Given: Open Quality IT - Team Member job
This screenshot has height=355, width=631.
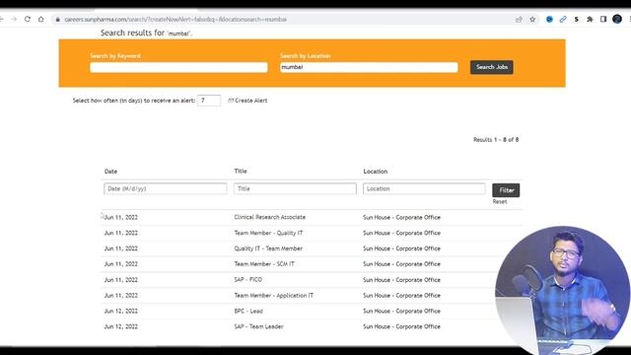Looking at the screenshot, I should [268, 248].
